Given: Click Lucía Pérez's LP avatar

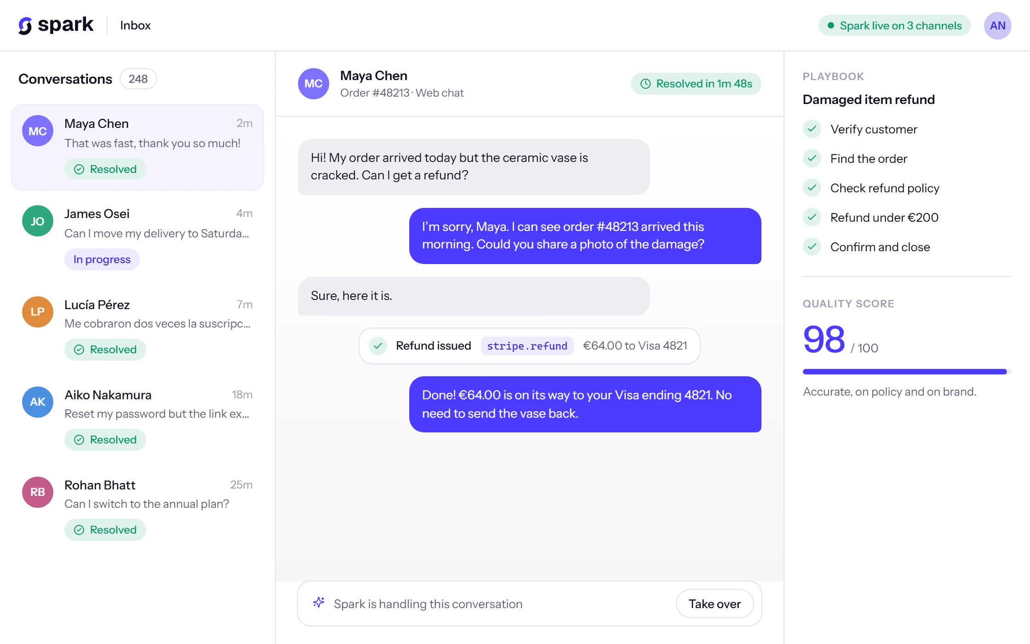Looking at the screenshot, I should (x=38, y=312).
